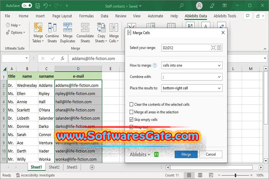This screenshot has width=269, height=179.
Task: Check Clear the contents of selected cells
Action: pos(132,104)
